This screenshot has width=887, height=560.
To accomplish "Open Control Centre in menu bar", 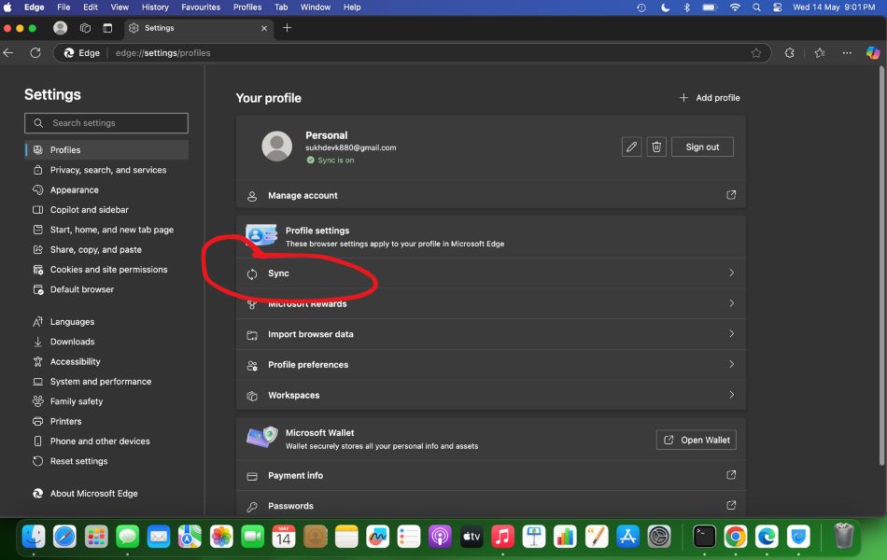I will [777, 7].
